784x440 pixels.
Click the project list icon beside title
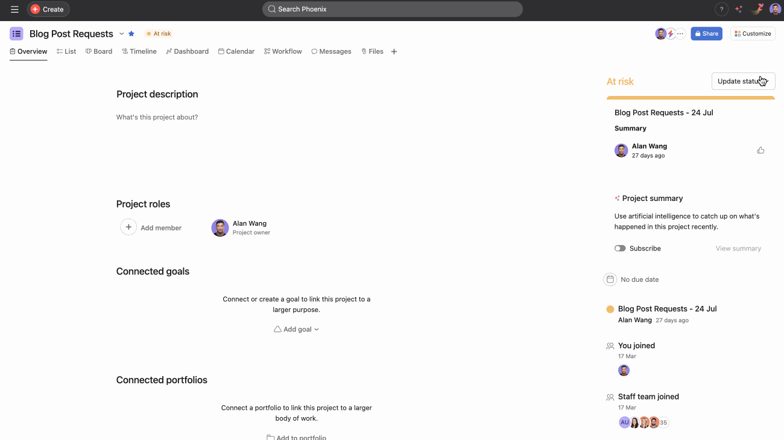(x=16, y=34)
